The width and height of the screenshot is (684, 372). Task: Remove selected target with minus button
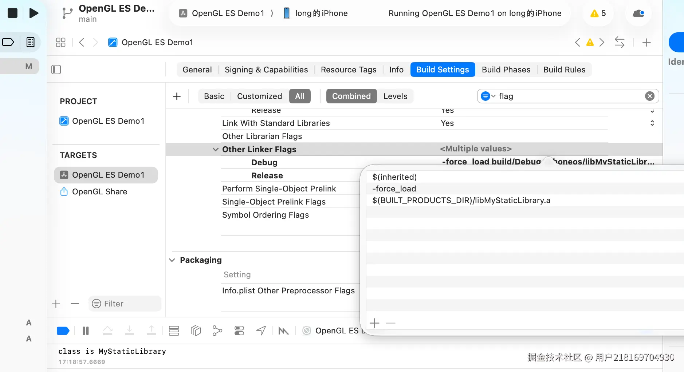pos(75,304)
